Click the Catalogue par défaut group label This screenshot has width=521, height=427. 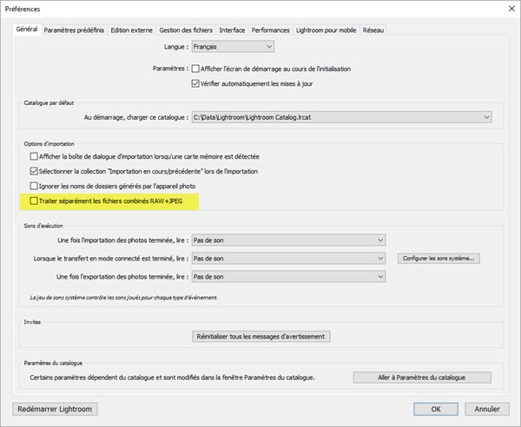[x=49, y=103]
